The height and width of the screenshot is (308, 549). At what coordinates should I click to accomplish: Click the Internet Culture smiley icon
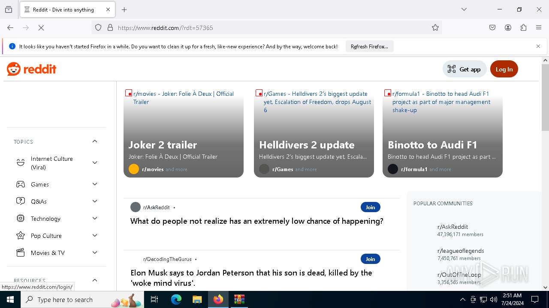pyautogui.click(x=20, y=163)
